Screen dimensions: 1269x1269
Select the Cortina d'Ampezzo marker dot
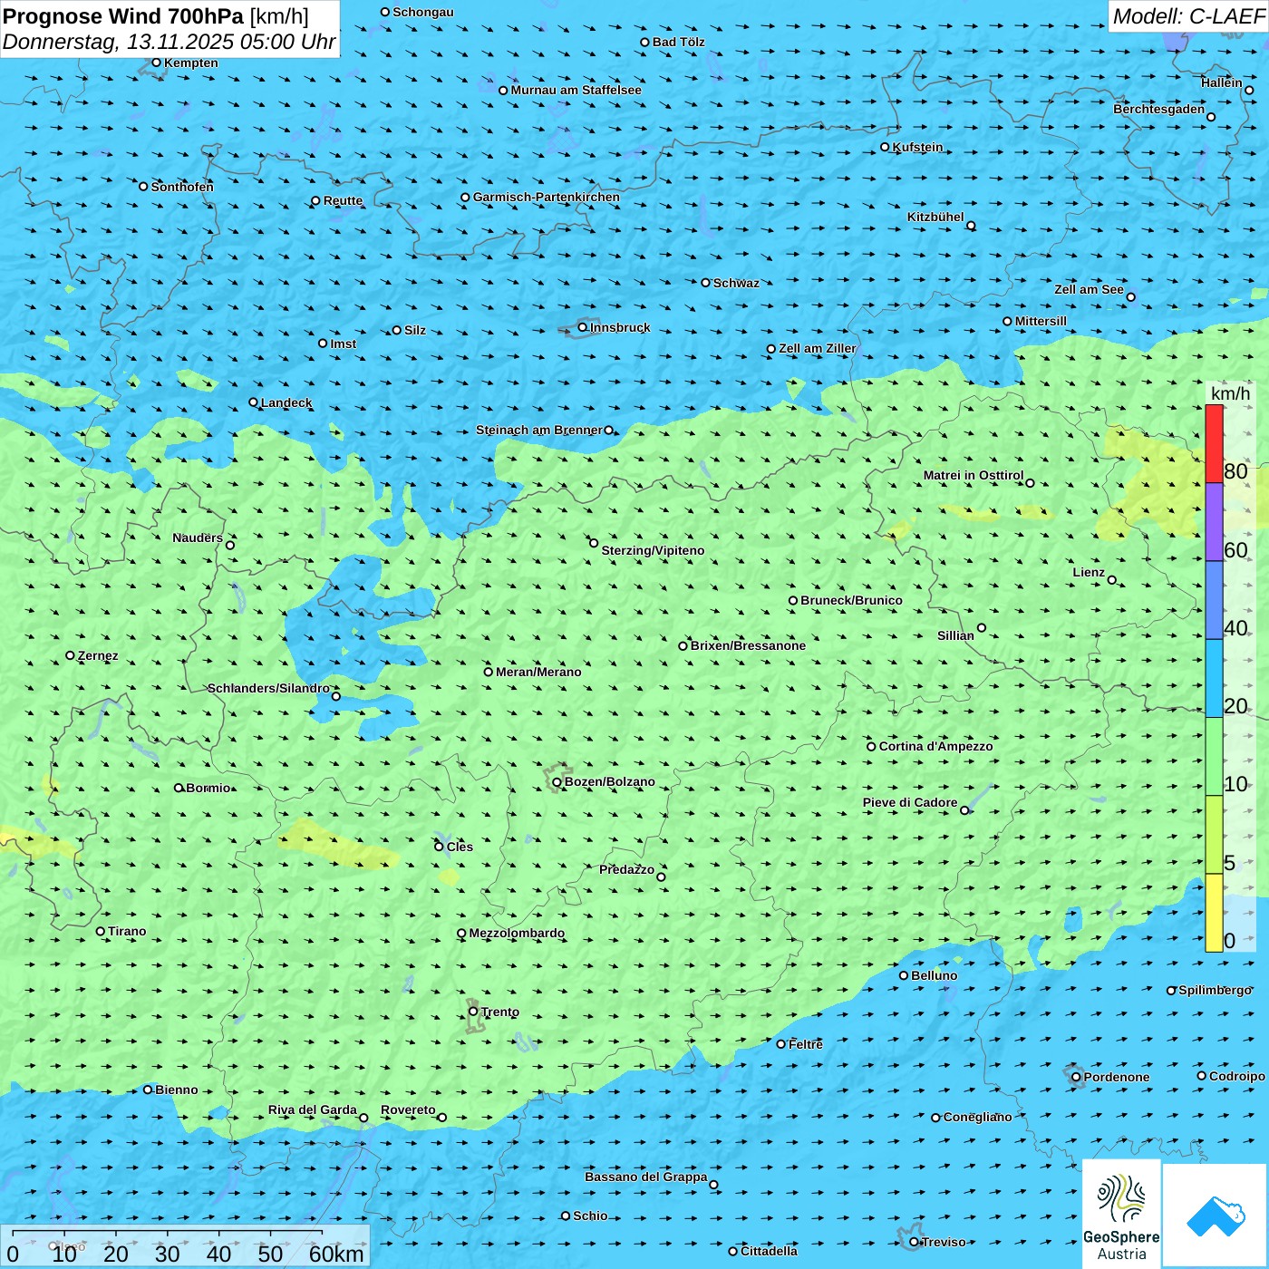871,747
